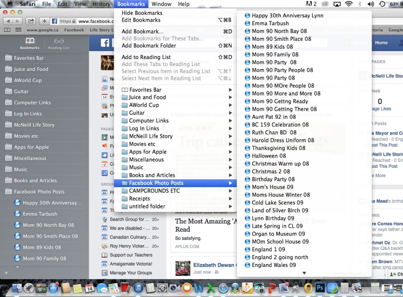Open iTunes icon in Dock
The image size is (403, 297).
[x=138, y=288]
